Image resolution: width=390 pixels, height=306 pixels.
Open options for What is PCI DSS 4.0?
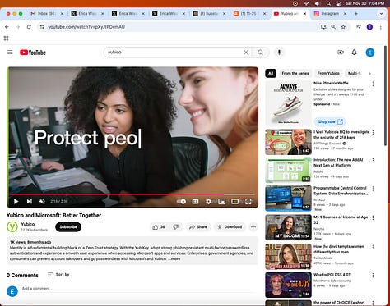click(373, 276)
